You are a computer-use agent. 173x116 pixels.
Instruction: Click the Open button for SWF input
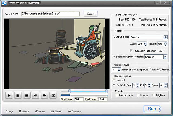tap(91, 14)
